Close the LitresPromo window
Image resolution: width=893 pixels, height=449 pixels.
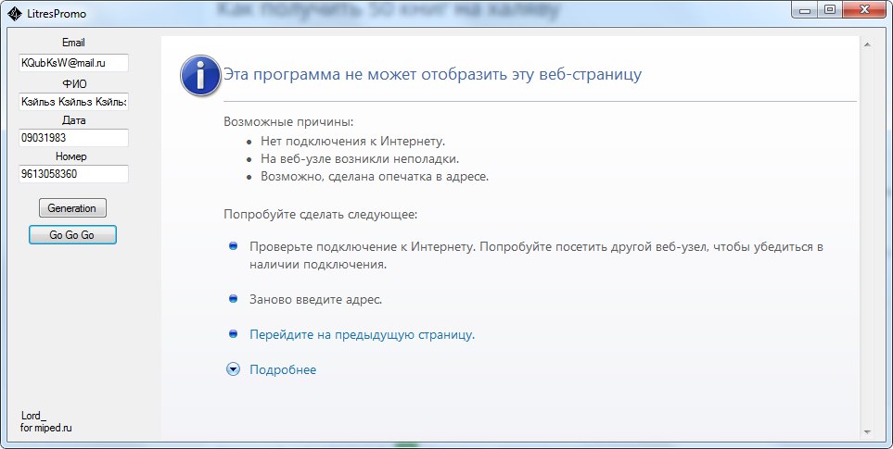tap(864, 9)
